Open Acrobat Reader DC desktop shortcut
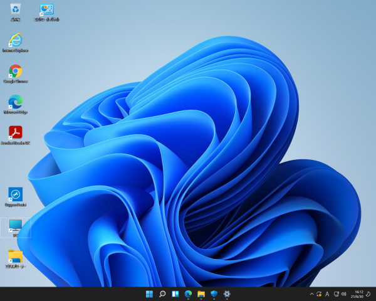This screenshot has width=376, height=301. click(x=16, y=135)
